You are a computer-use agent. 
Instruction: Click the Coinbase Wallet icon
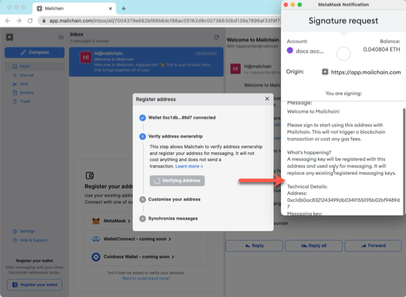coord(96,257)
